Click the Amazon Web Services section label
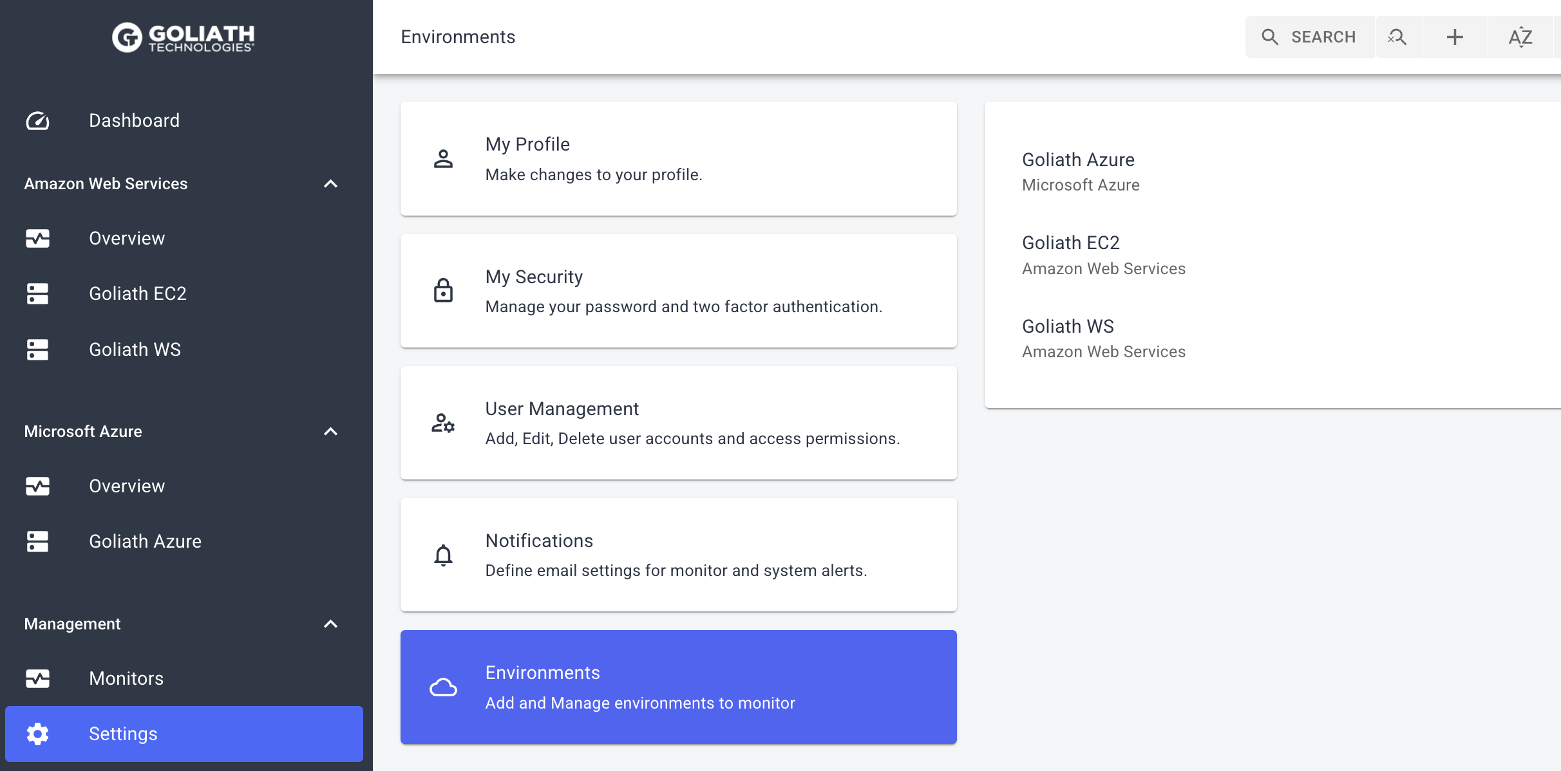This screenshot has height=771, width=1561. pyautogui.click(x=106, y=183)
